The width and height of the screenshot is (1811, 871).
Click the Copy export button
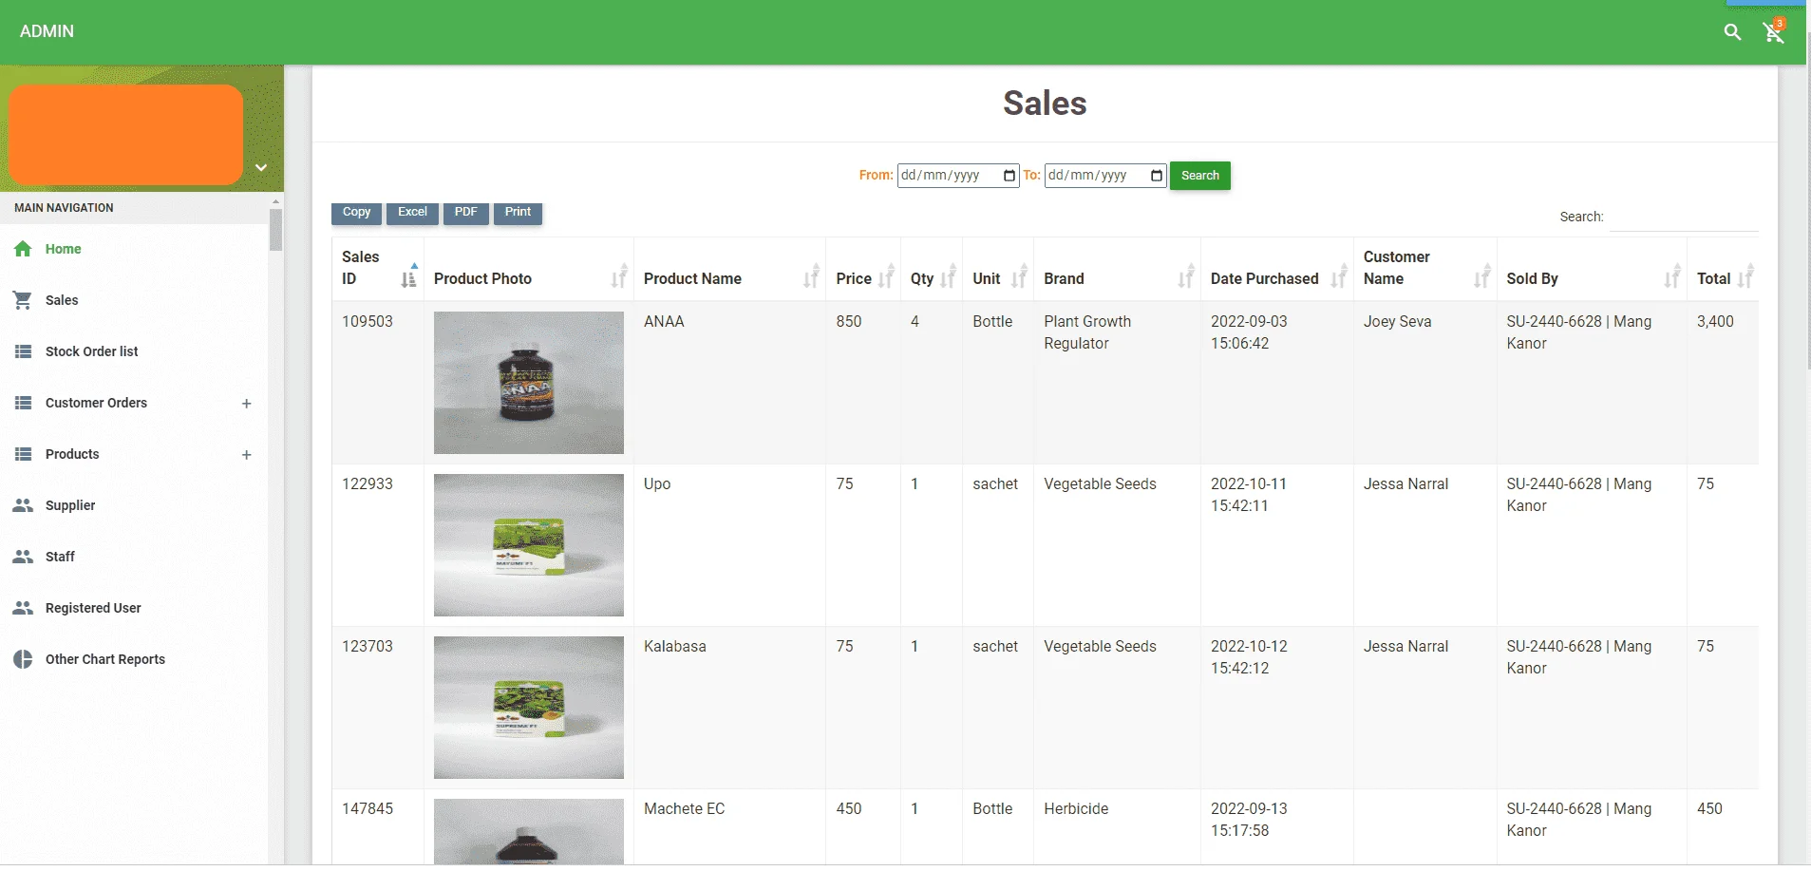tap(356, 213)
